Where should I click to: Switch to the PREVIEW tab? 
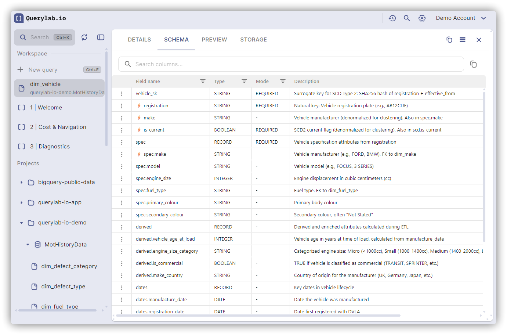(214, 40)
